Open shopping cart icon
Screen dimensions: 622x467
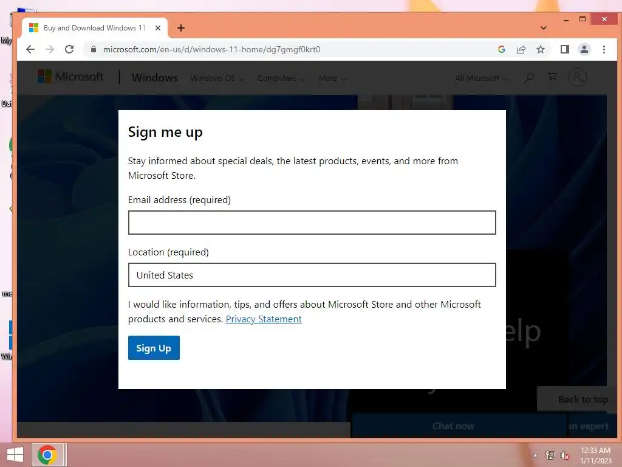(x=552, y=77)
